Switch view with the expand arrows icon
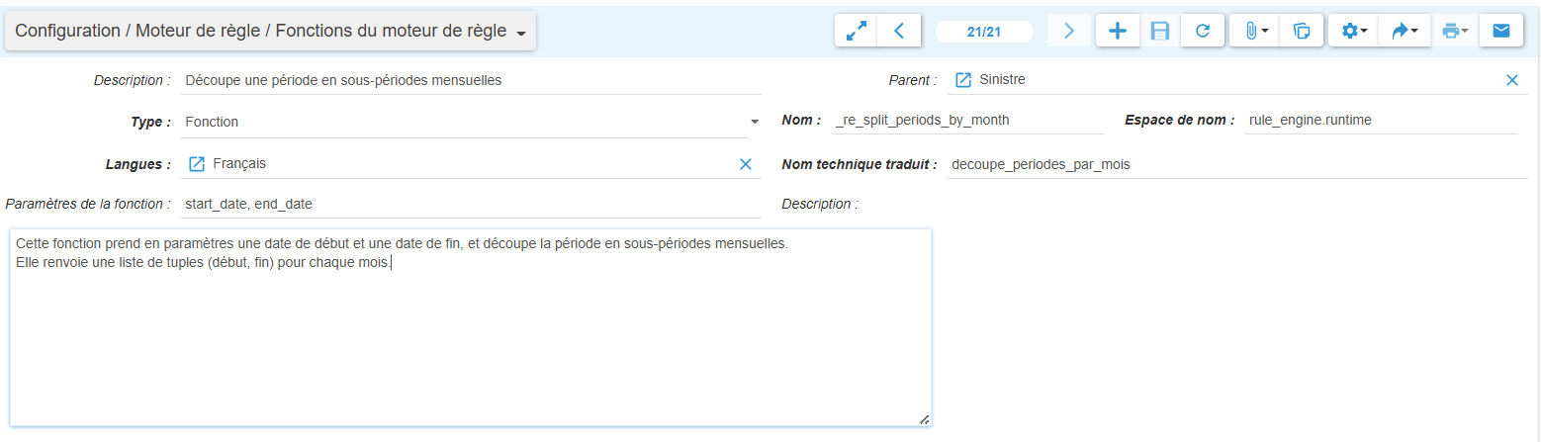1541x442 pixels. (857, 31)
